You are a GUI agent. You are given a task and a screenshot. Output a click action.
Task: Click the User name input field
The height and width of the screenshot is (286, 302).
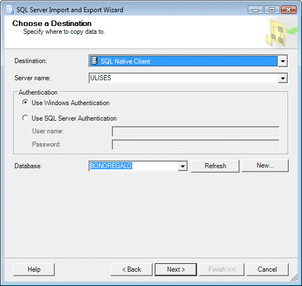tap(195, 132)
